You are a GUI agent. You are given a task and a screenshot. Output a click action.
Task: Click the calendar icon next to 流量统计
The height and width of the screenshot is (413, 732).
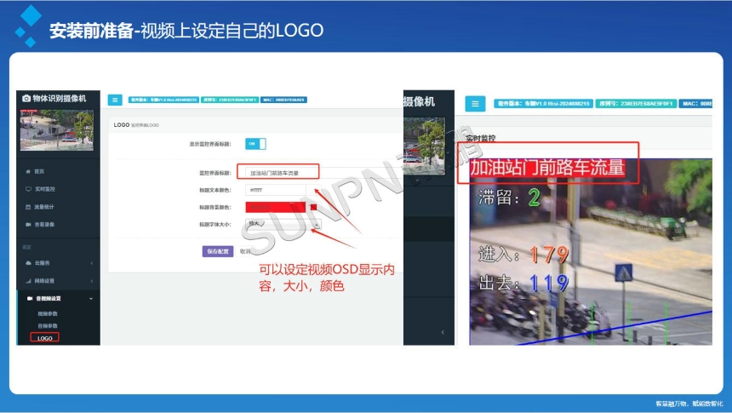[28, 207]
